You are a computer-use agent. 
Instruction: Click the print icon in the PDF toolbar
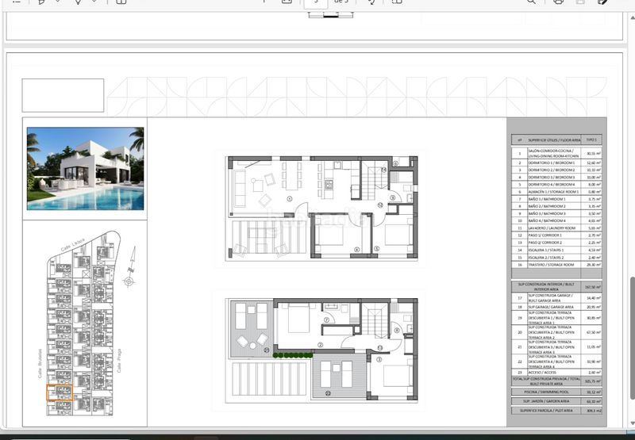point(559,2)
